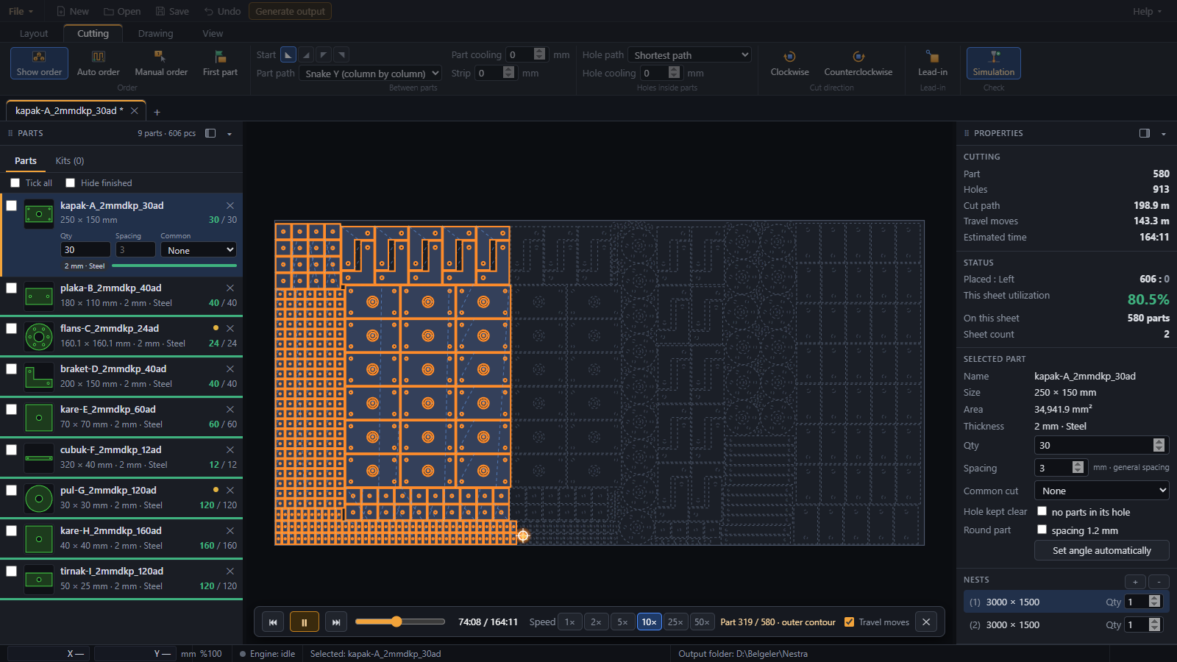This screenshot has height=662, width=1177.
Task: Toggle the Simulation check
Action: [x=993, y=63]
